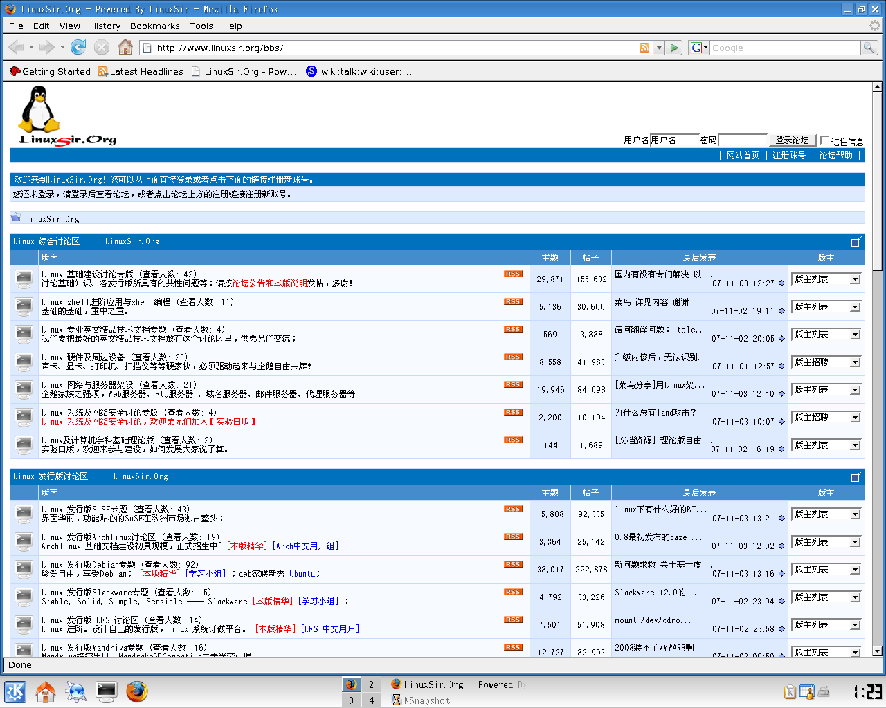
Task: Go to the Home page icon
Action: [x=125, y=47]
